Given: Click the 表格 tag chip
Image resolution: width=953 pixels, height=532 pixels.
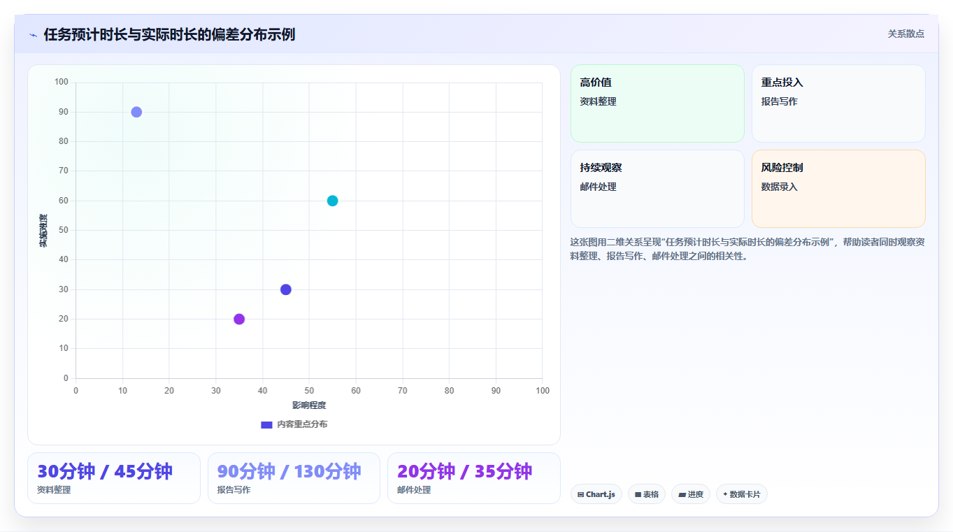Looking at the screenshot, I should pyautogui.click(x=647, y=494).
